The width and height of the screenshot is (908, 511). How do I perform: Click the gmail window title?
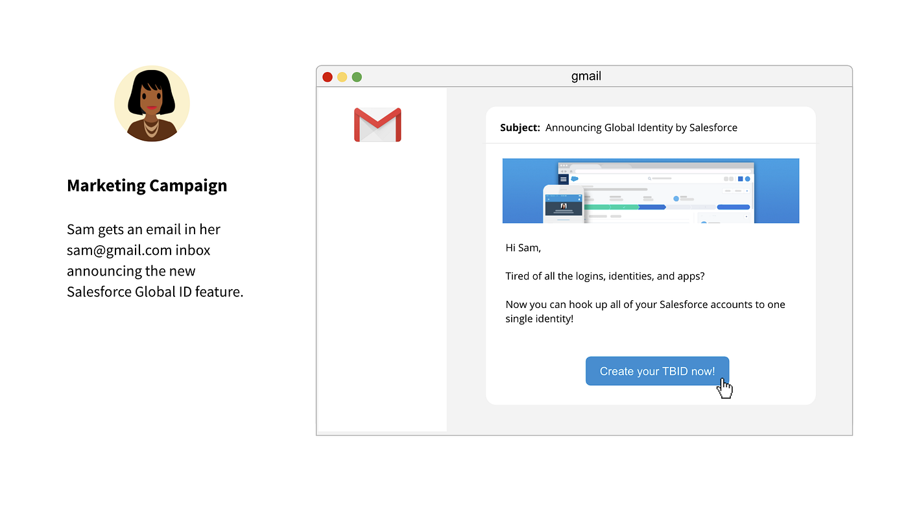pyautogui.click(x=586, y=77)
